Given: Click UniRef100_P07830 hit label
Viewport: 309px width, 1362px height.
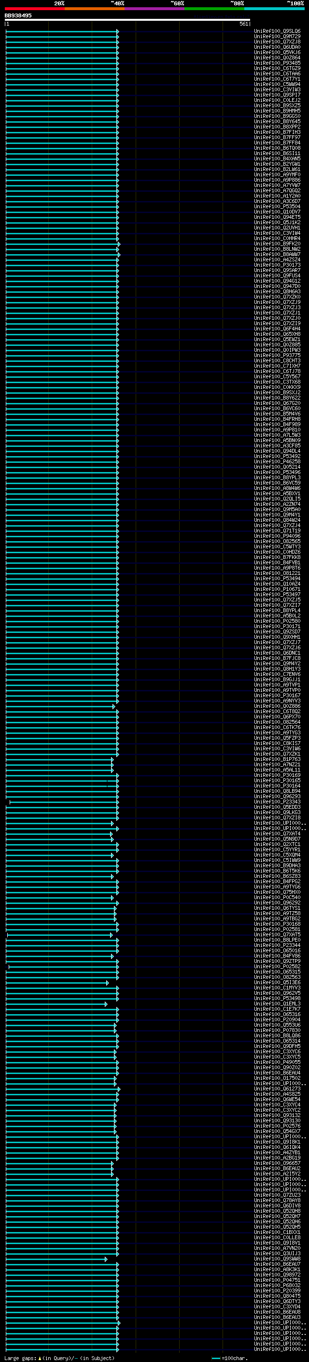Looking at the screenshot, I should [x=277, y=1030].
